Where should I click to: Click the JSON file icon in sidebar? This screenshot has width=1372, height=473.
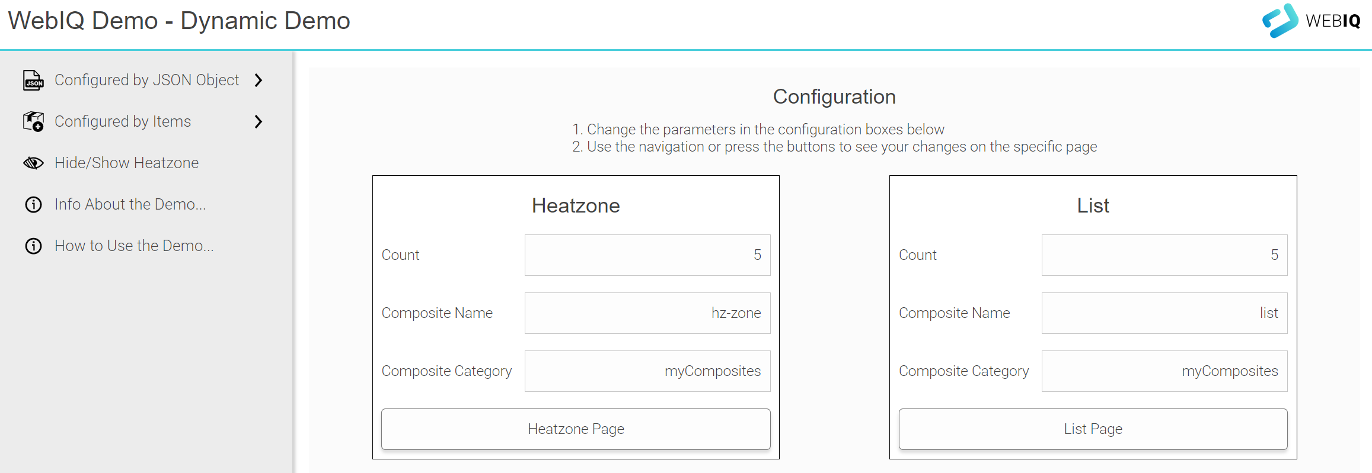pyautogui.click(x=33, y=80)
